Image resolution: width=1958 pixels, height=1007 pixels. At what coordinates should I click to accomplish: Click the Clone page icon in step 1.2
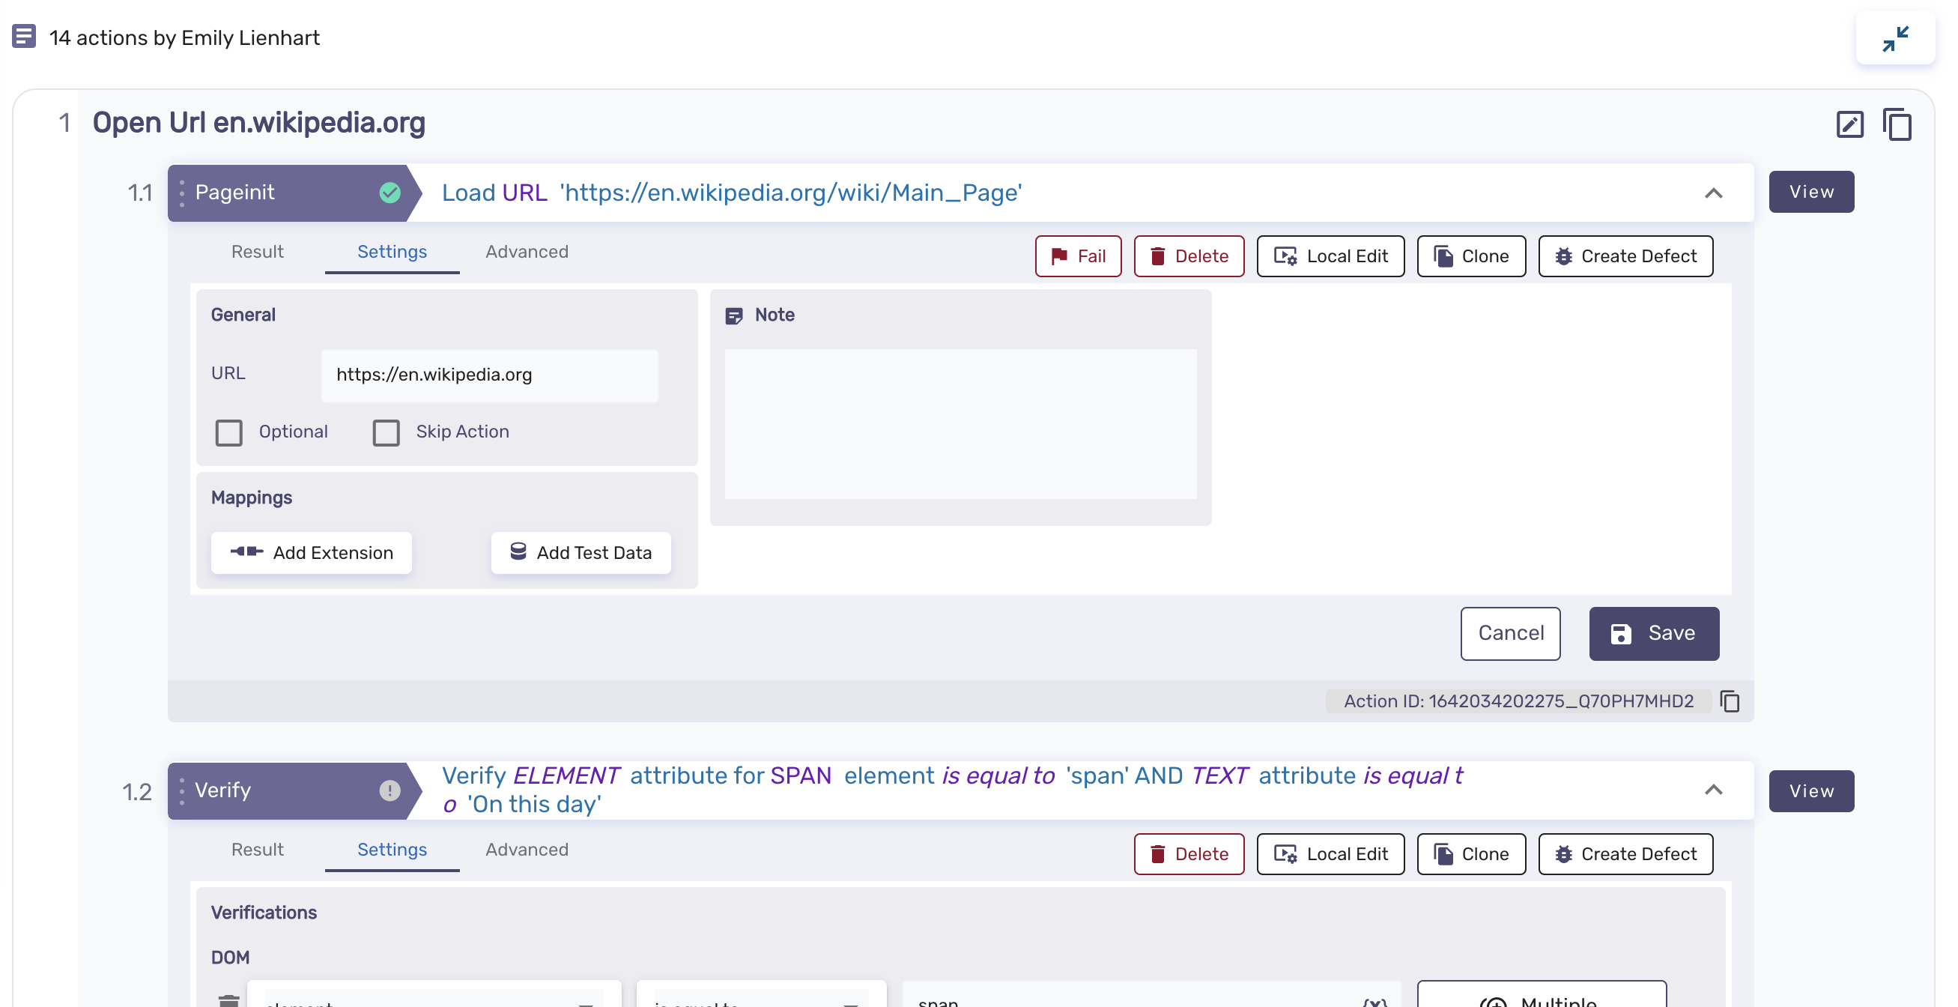click(x=1443, y=854)
